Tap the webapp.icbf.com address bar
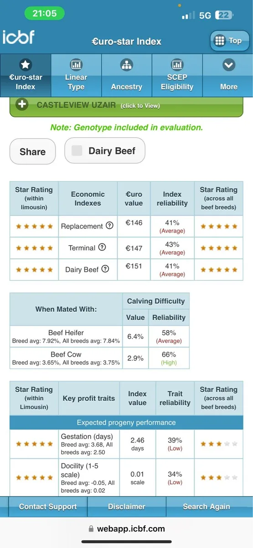 pos(126,529)
